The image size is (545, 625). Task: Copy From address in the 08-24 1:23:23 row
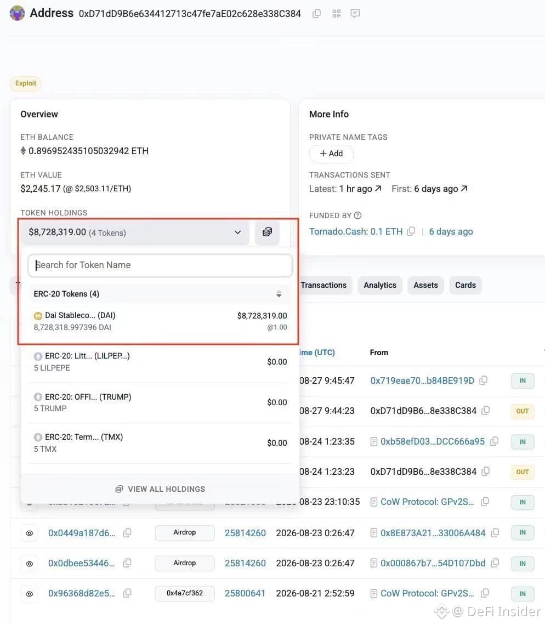pyautogui.click(x=486, y=471)
